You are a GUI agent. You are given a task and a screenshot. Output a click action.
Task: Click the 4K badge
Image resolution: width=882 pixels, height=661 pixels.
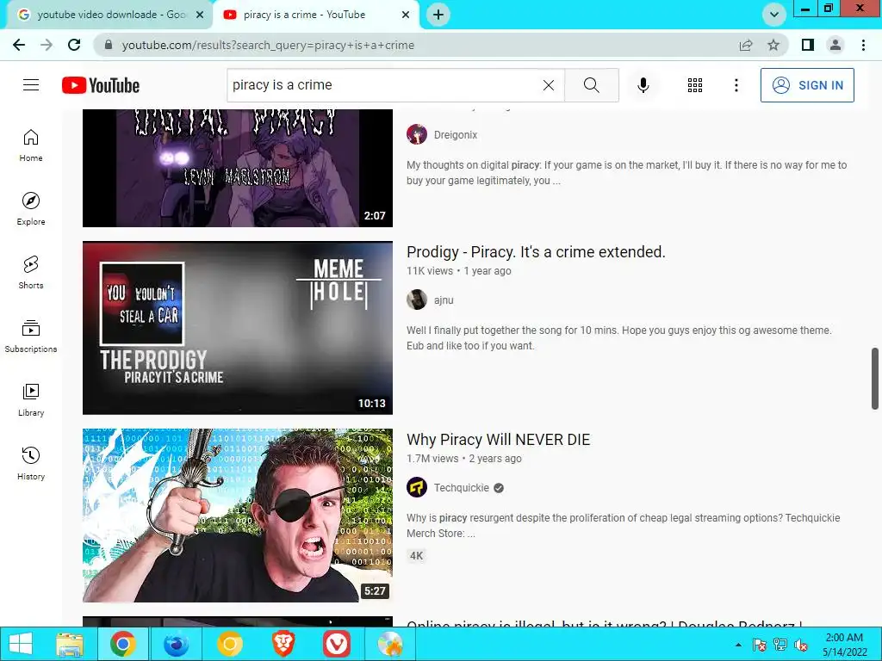(x=416, y=556)
